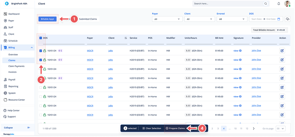Click the search magnifier icon
The width and height of the screenshot is (295, 137).
click(x=265, y=4)
